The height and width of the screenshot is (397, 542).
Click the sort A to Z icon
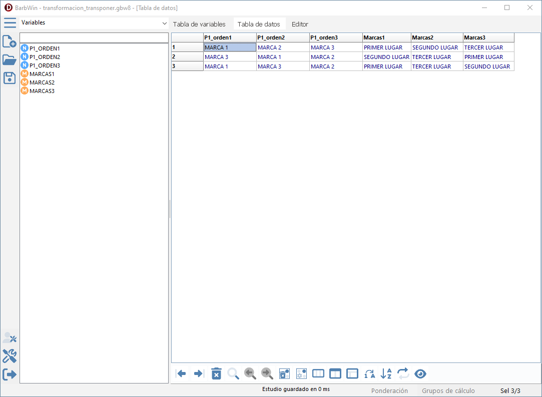386,373
